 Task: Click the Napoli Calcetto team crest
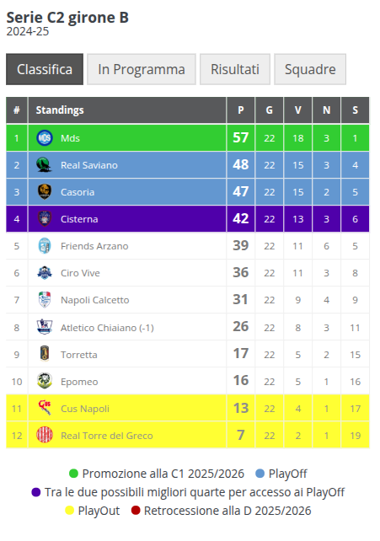click(45, 300)
